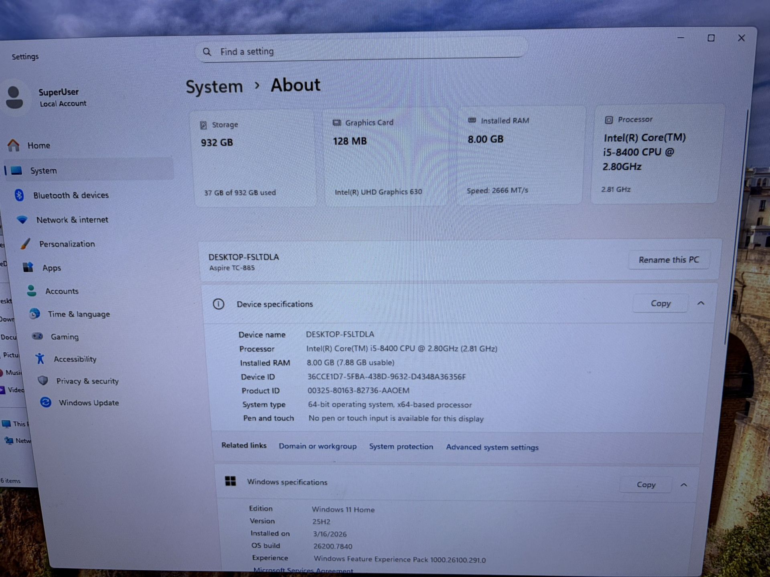Click the Privacy & security shield icon
Screen dimensions: 770x577
pyautogui.click(x=43, y=380)
